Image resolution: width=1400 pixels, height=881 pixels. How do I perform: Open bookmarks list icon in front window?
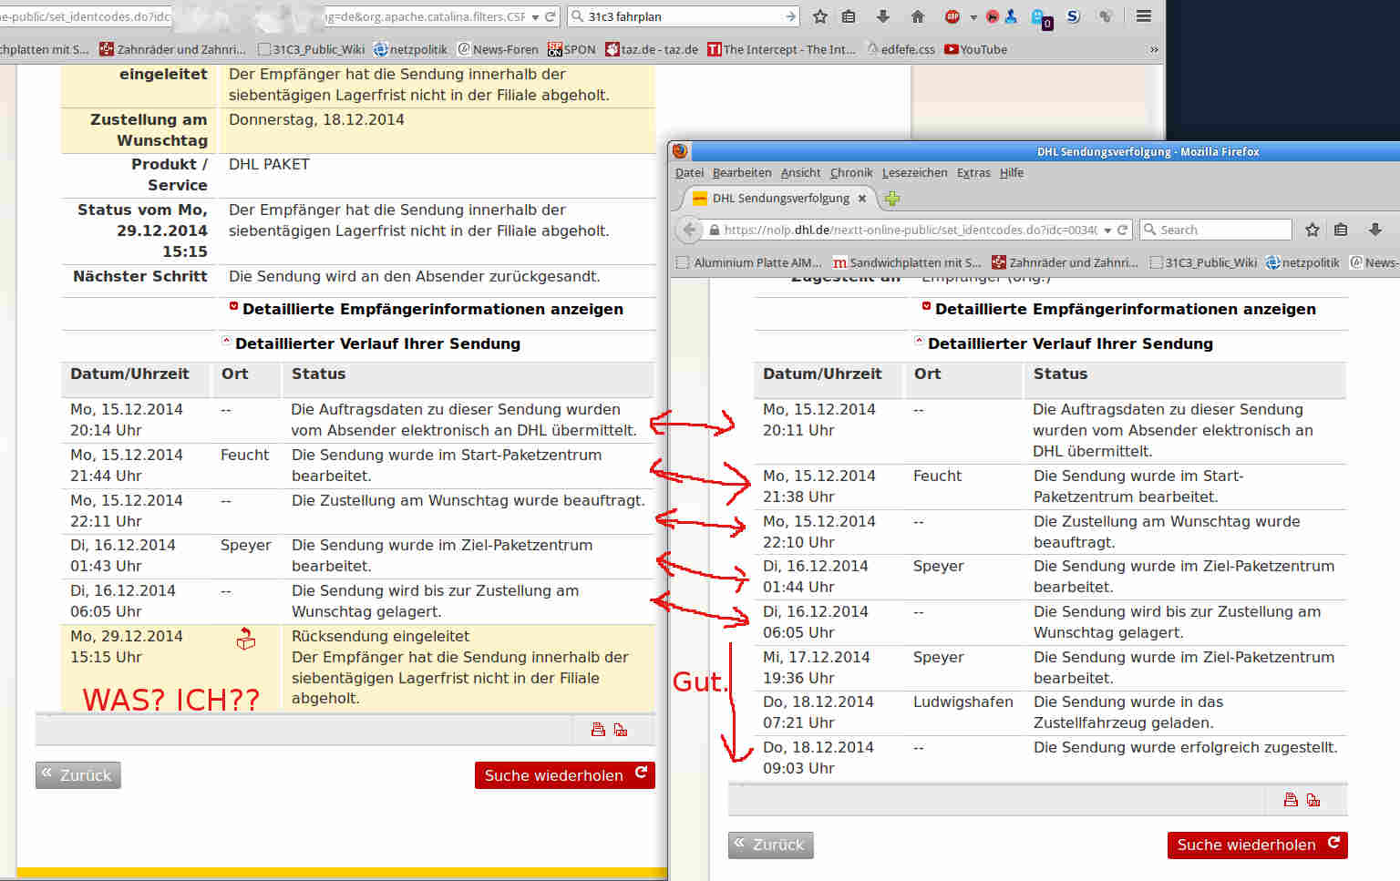coord(1341,230)
